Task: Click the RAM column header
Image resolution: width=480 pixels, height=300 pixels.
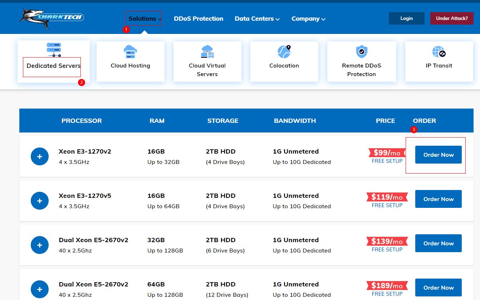Action: point(157,121)
